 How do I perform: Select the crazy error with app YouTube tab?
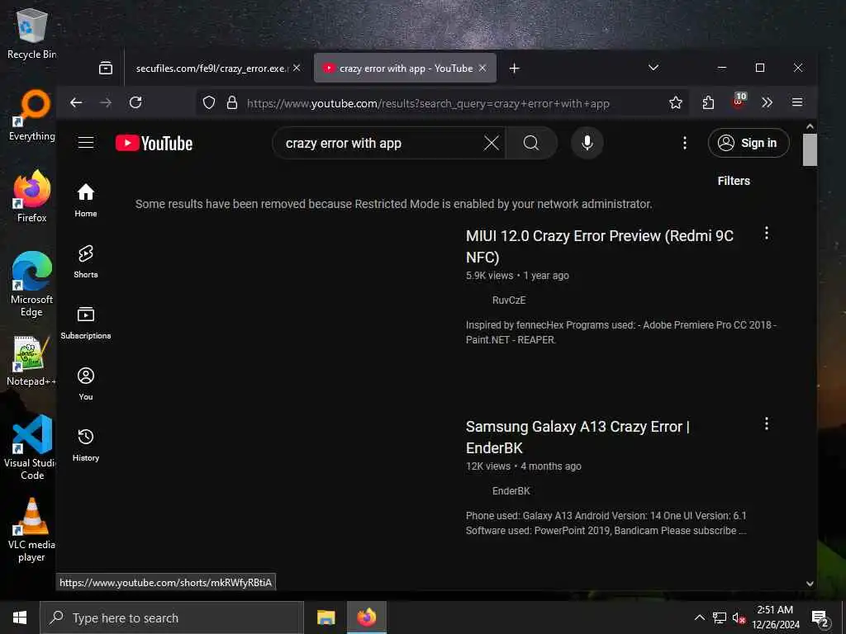(405, 69)
